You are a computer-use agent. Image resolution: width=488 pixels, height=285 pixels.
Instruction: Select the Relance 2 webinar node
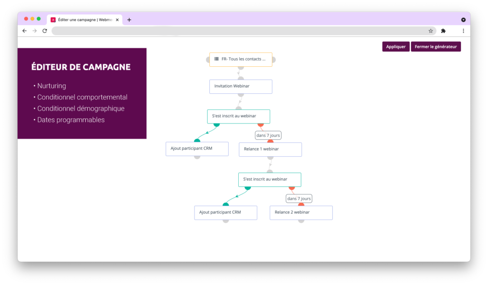pyautogui.click(x=301, y=213)
